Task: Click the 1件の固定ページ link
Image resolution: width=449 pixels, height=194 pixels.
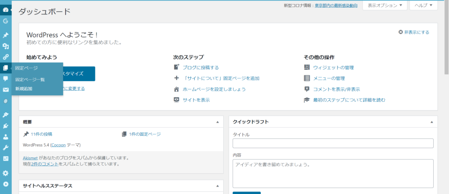Action: pos(145,134)
